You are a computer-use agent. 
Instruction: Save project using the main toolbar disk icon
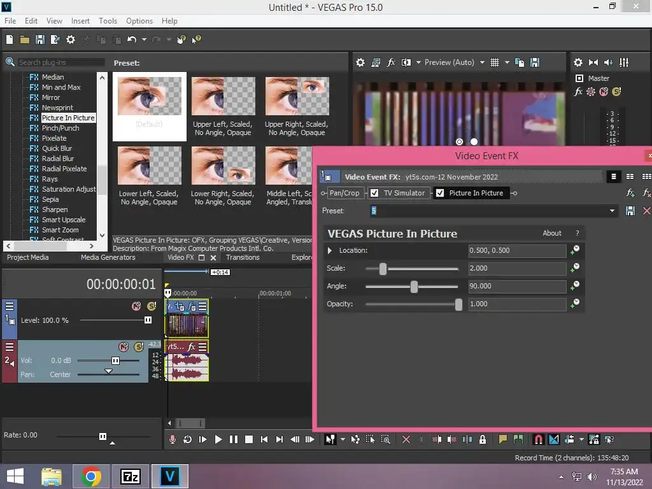pos(40,39)
